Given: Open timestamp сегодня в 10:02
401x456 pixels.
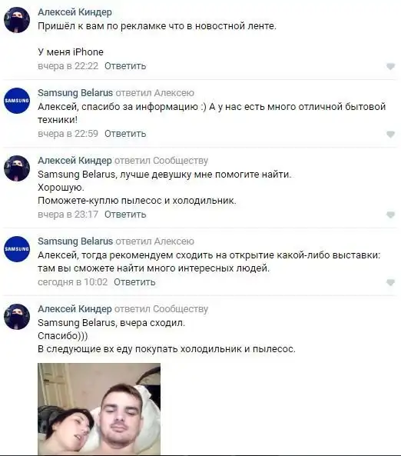Looking at the screenshot, I should (x=73, y=282).
